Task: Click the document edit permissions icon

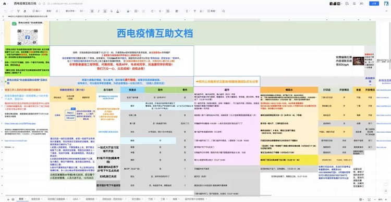Action: click(x=347, y=4)
